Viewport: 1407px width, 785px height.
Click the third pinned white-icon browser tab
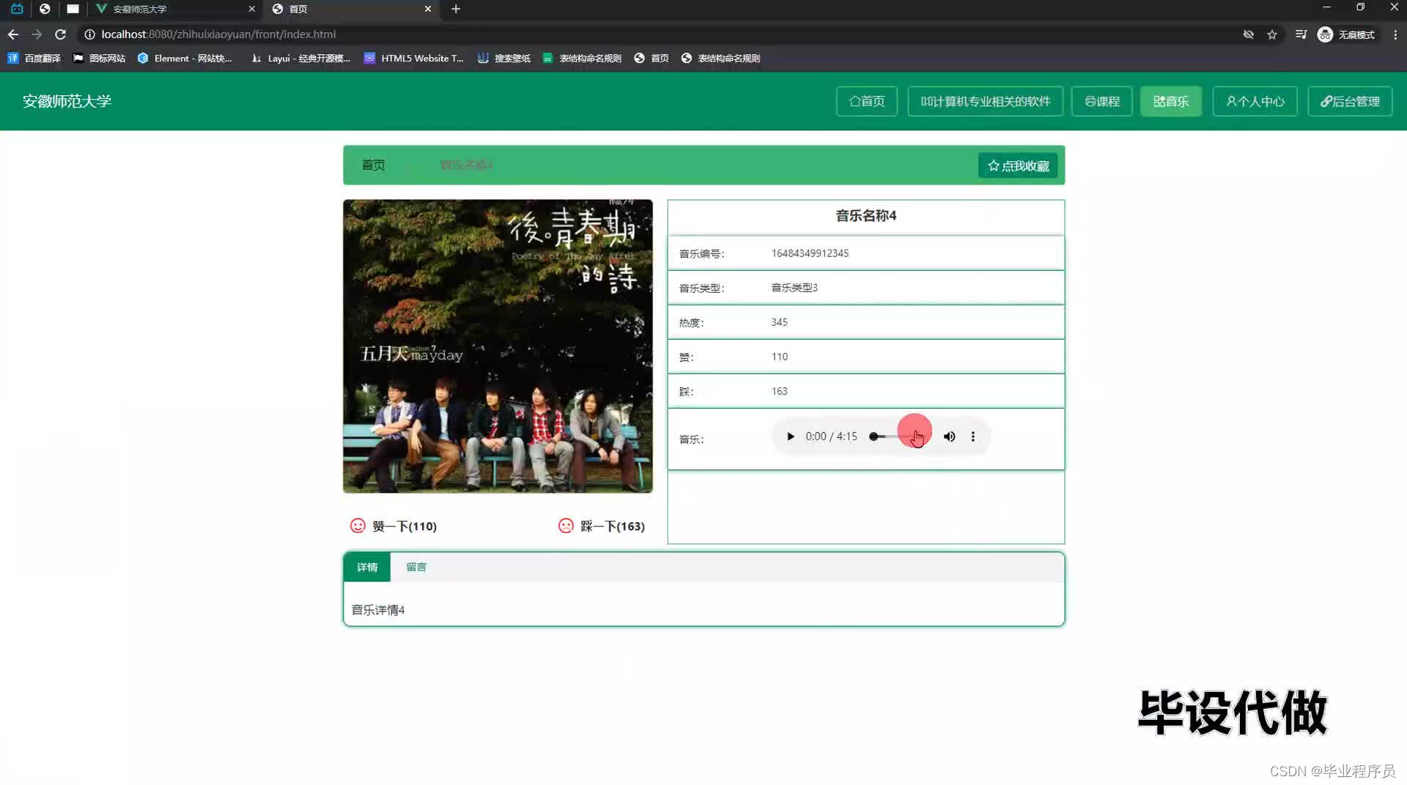pyautogui.click(x=73, y=9)
